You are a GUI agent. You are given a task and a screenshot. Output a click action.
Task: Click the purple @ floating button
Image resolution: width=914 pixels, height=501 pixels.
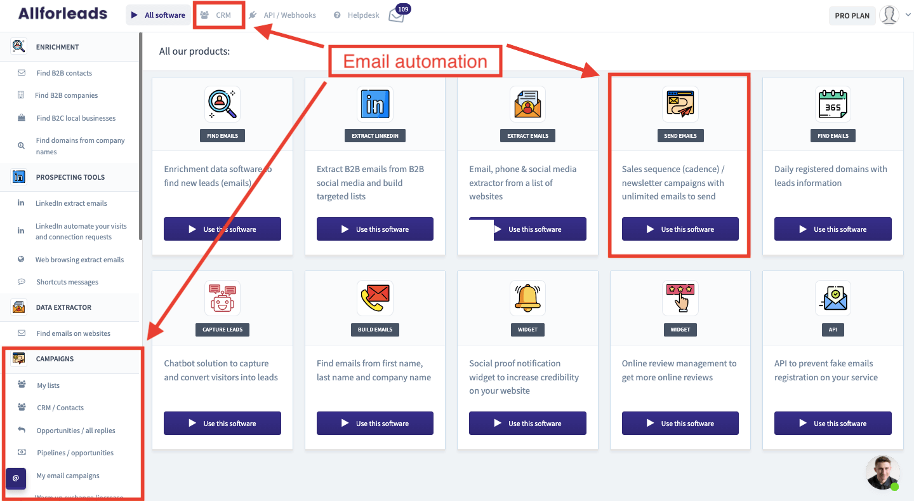click(x=16, y=478)
